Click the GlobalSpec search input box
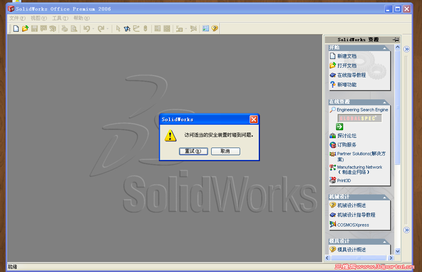Image resolution: width=422 pixels, height=272 pixels. pyautogui.click(x=360, y=118)
